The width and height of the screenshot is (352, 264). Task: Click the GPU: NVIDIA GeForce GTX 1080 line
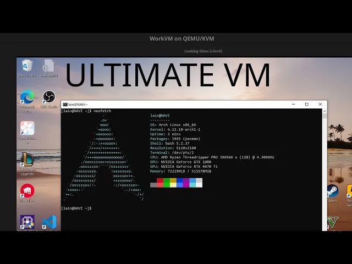180,162
